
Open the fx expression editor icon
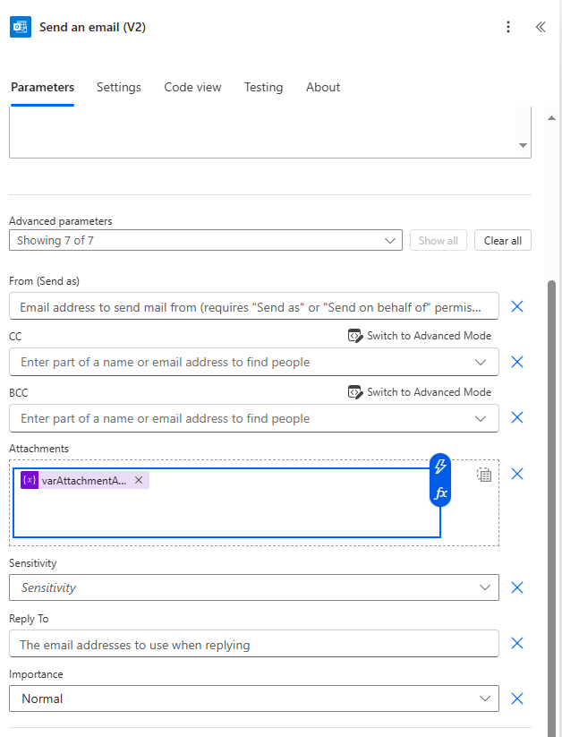[x=439, y=493]
